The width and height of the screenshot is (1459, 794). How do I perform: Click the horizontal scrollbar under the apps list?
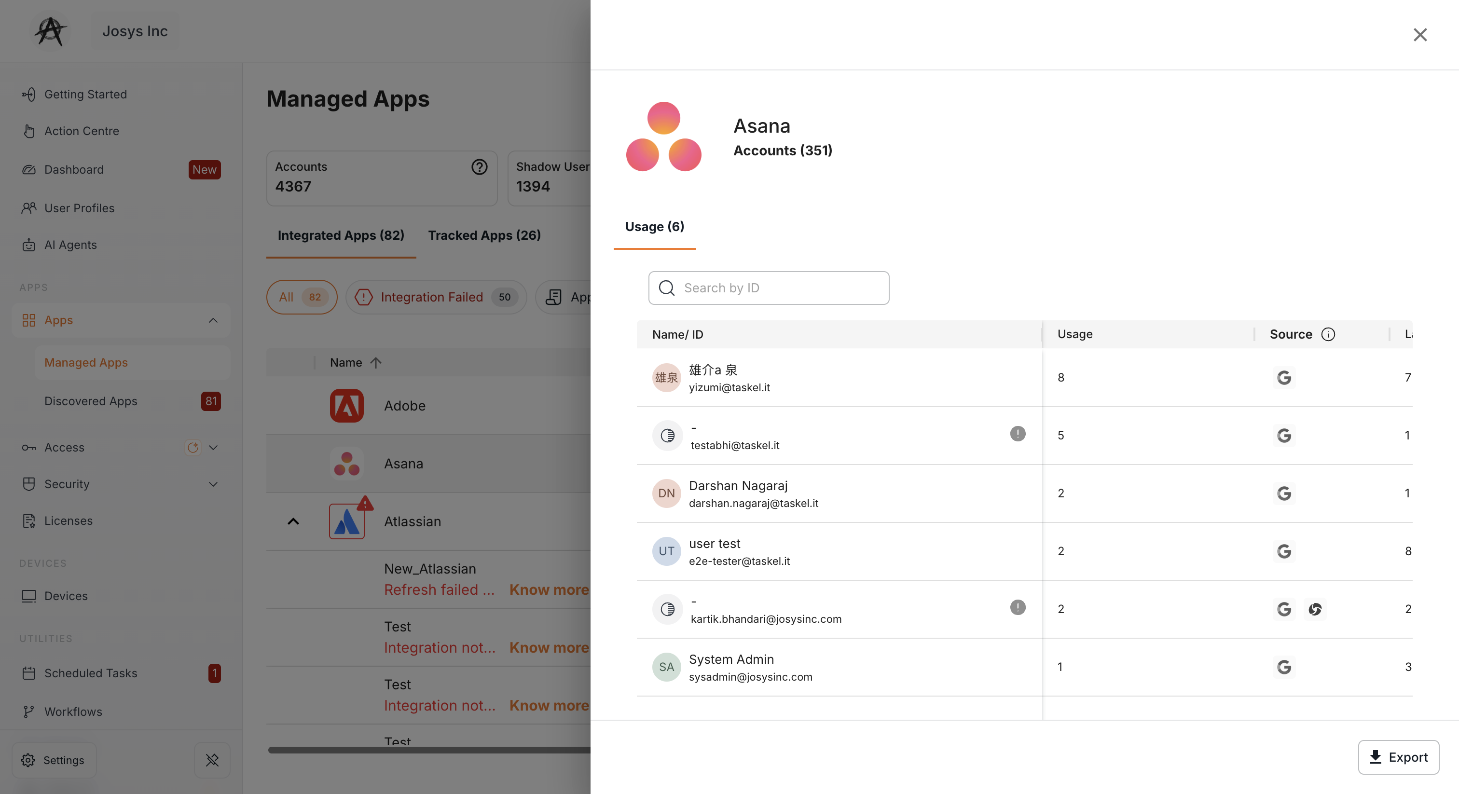429,750
